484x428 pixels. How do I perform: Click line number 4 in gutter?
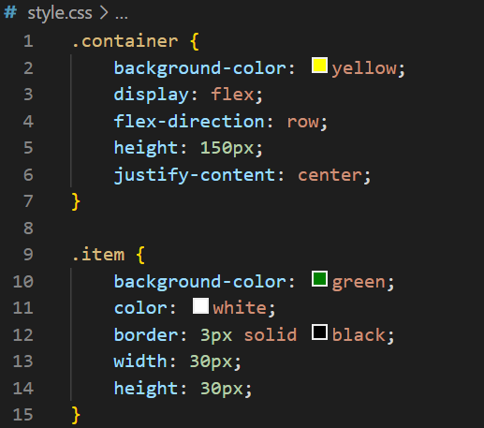click(28, 121)
